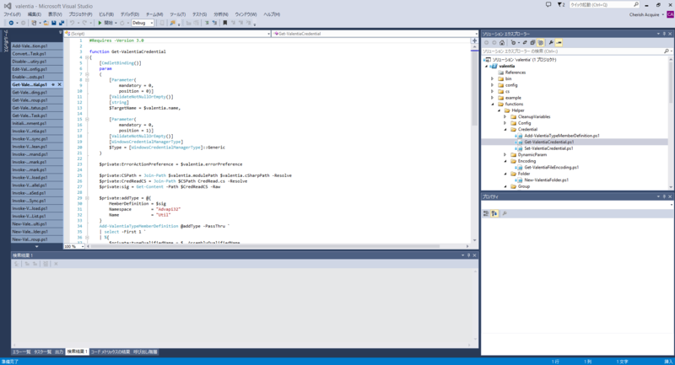Image resolution: width=675 pixels, height=365 pixels.
Task: Click the Navigate Backward toolbar icon
Action: pyautogui.click(x=11, y=23)
